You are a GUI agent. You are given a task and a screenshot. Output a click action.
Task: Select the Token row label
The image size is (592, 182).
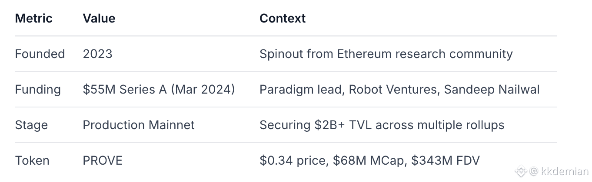click(32, 161)
